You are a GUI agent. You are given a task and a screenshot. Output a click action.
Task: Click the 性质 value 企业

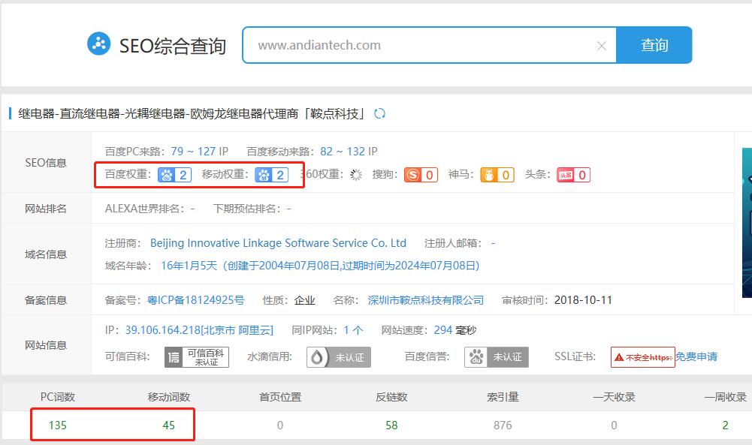[x=304, y=300]
